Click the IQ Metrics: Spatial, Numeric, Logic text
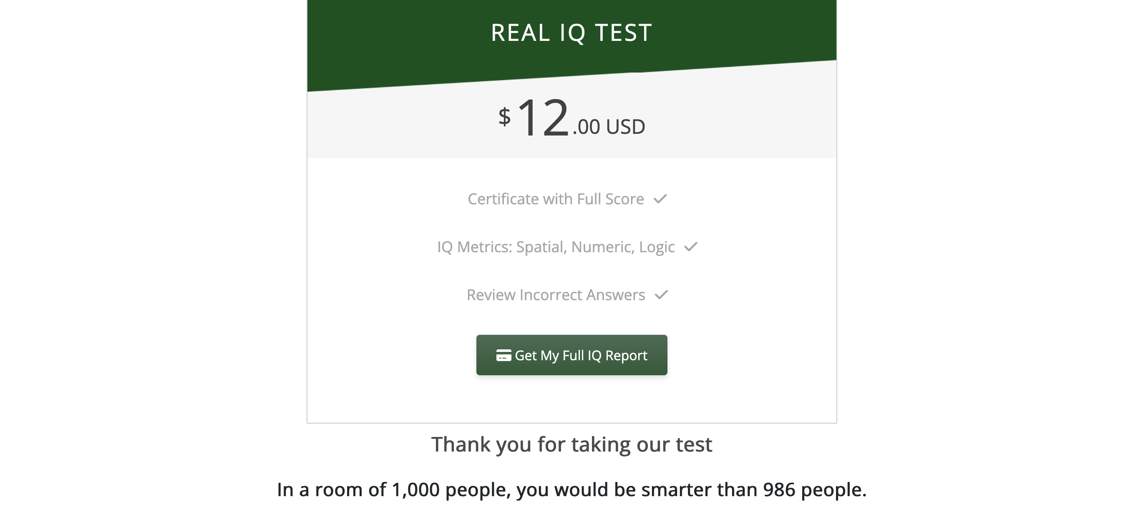The image size is (1123, 517). 556,247
